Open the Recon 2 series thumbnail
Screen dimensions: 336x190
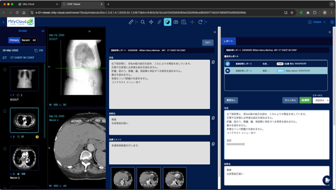25,158
